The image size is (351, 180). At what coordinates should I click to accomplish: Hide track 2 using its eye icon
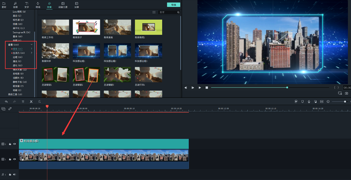[x=15, y=144]
